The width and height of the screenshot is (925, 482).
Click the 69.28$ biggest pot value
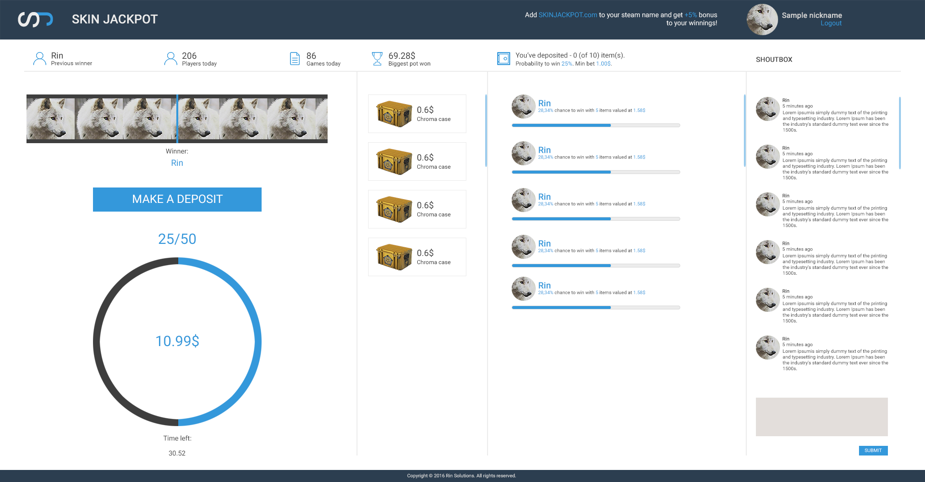(402, 56)
